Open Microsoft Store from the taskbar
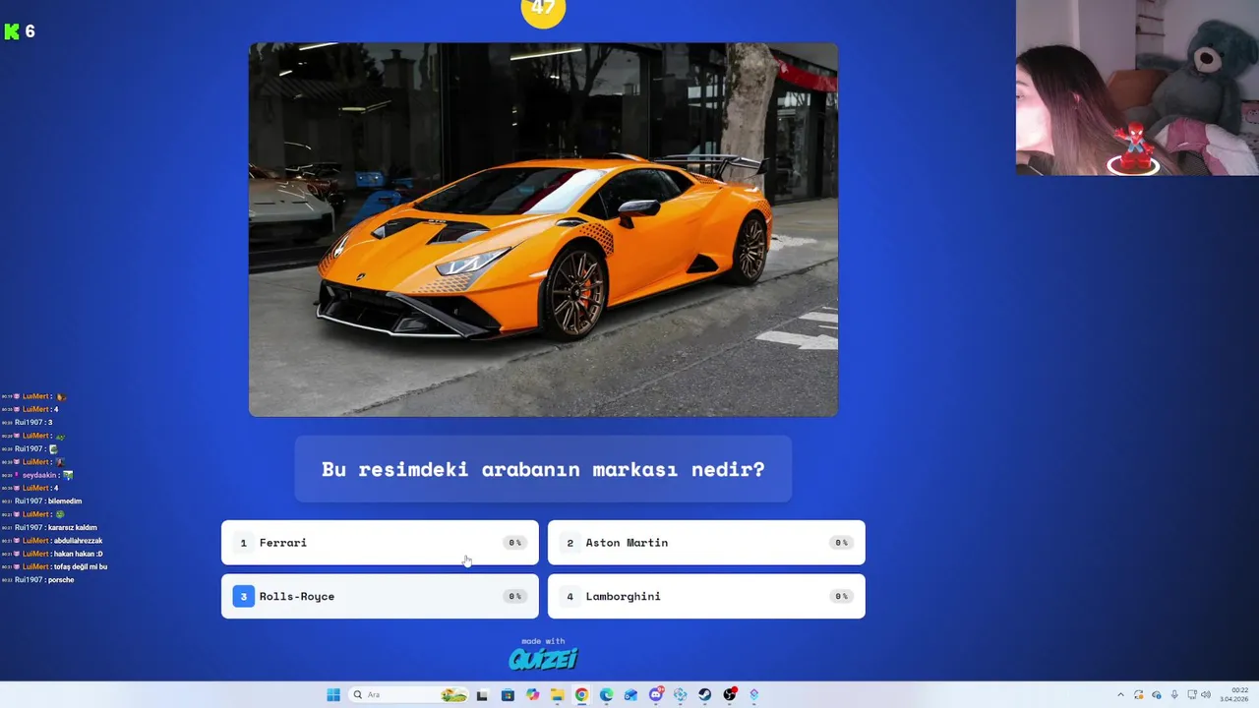 click(508, 694)
